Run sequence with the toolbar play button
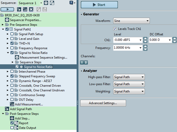Image resolution: width=177 pixels, height=132 pixels. [7, 9]
